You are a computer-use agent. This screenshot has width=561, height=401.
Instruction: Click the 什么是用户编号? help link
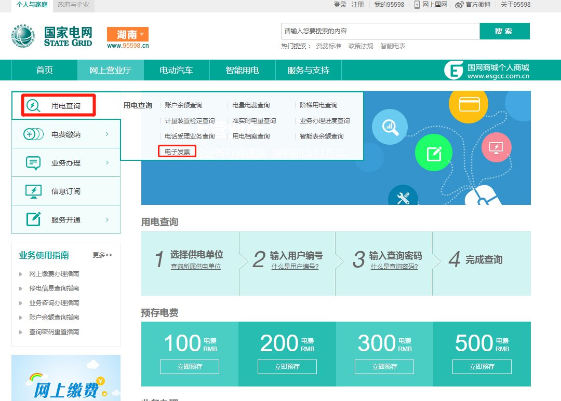(295, 267)
